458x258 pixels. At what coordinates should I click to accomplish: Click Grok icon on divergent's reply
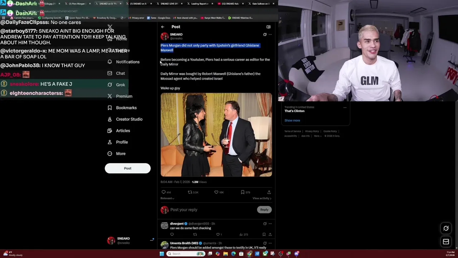point(265,224)
